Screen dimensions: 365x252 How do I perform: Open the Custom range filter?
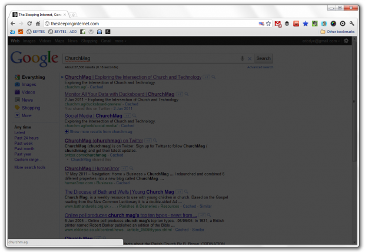tap(28, 160)
